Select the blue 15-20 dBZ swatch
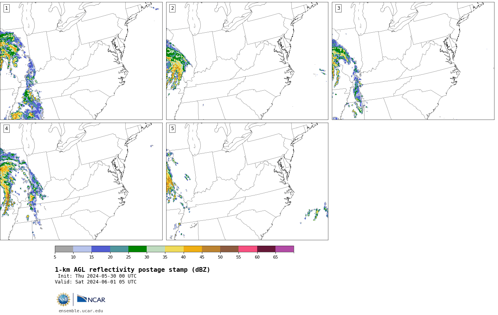Screen dimensions: 498x315 (x=101, y=249)
